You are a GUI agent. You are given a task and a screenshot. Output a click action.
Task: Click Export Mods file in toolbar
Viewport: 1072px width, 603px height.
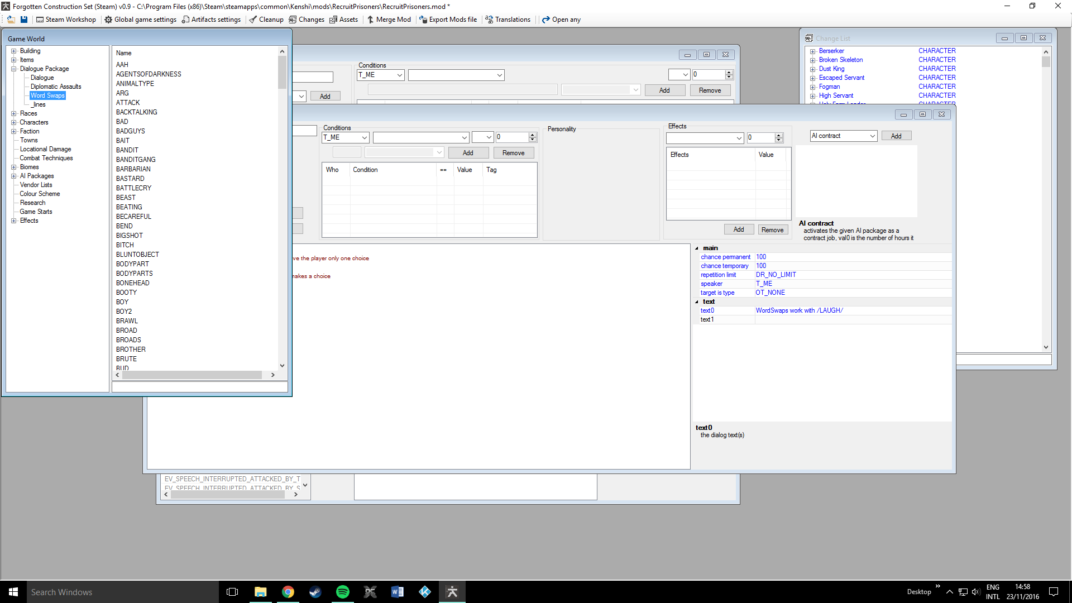pyautogui.click(x=448, y=20)
